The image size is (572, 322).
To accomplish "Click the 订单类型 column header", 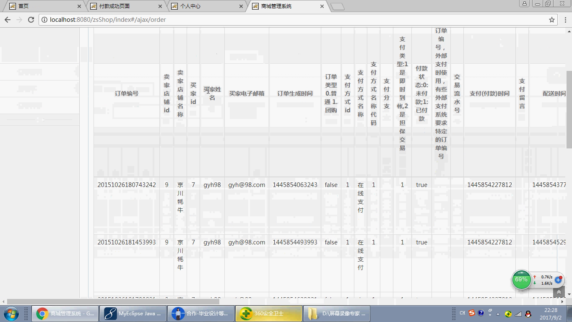I will [x=331, y=93].
